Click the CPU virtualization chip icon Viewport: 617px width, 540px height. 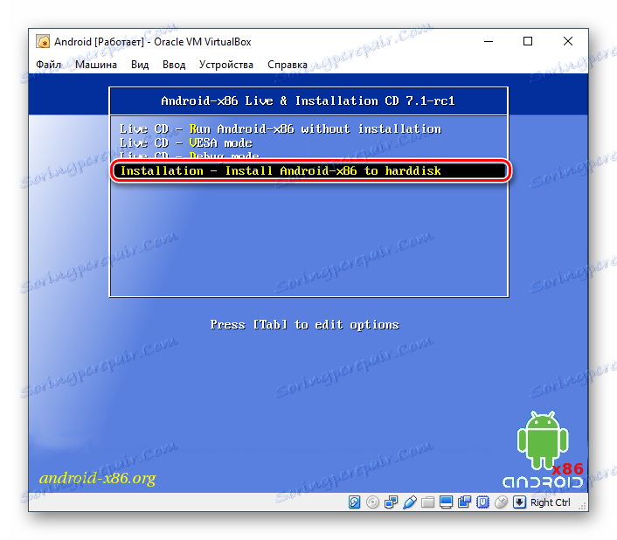482,502
